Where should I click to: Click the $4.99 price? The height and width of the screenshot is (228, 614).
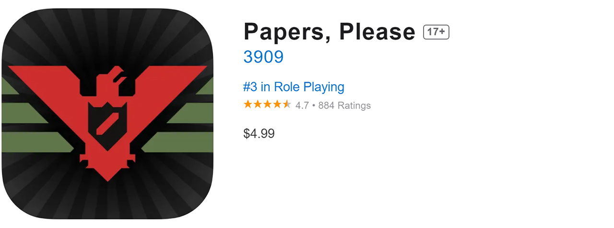pyautogui.click(x=259, y=133)
